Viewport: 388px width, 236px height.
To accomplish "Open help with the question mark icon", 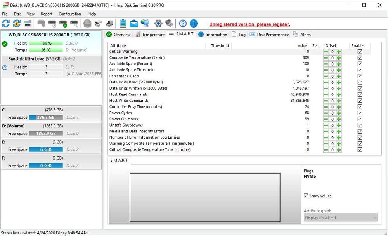I will tap(183, 24).
